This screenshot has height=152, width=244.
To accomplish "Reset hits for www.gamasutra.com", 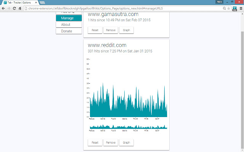I will click(95, 30).
